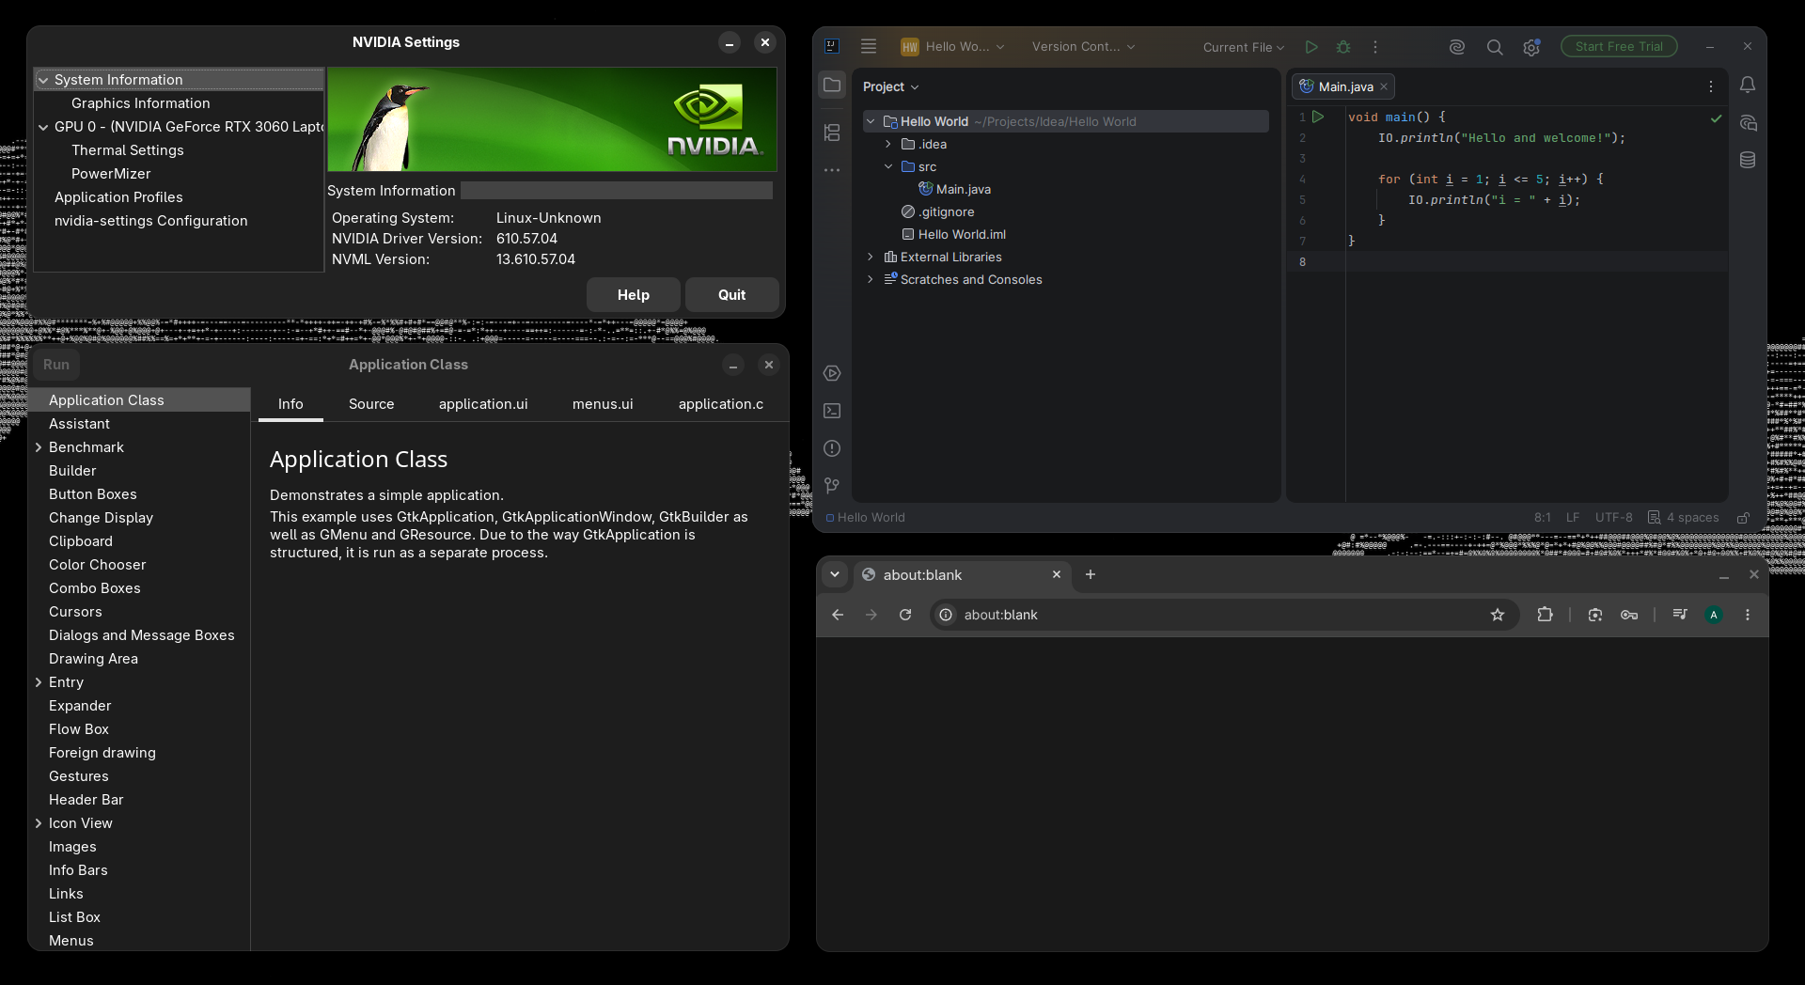The width and height of the screenshot is (1805, 985).
Task: Toggle read-only lock icon in IntelliJ status bar
Action: 1743,518
